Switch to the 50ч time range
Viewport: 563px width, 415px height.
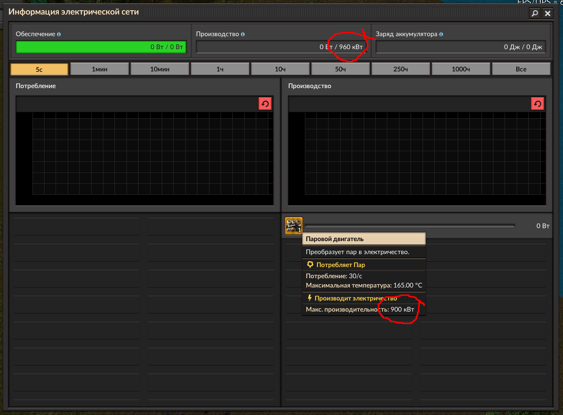(x=341, y=69)
